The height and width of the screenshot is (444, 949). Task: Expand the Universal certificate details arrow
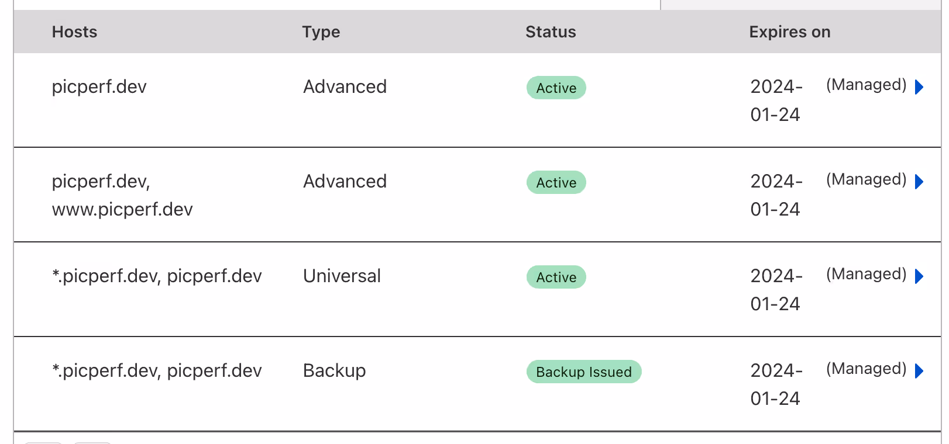(919, 276)
